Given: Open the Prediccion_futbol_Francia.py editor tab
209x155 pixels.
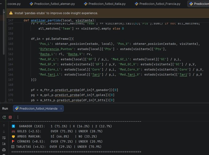Looking at the screenshot, I should [x=158, y=4].
